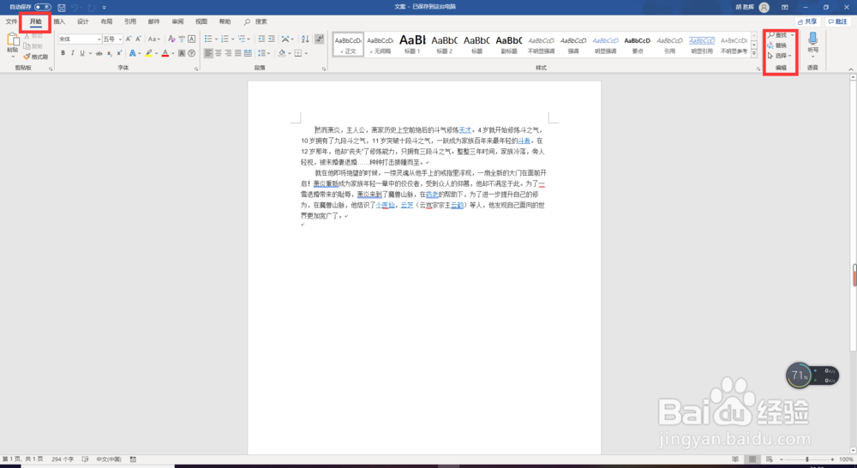Apply subscript formatting
The height and width of the screenshot is (468, 857).
click(x=110, y=53)
